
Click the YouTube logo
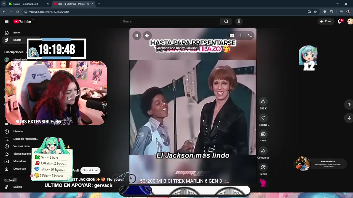[22, 21]
